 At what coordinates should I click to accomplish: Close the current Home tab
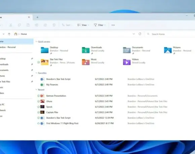point(29,17)
